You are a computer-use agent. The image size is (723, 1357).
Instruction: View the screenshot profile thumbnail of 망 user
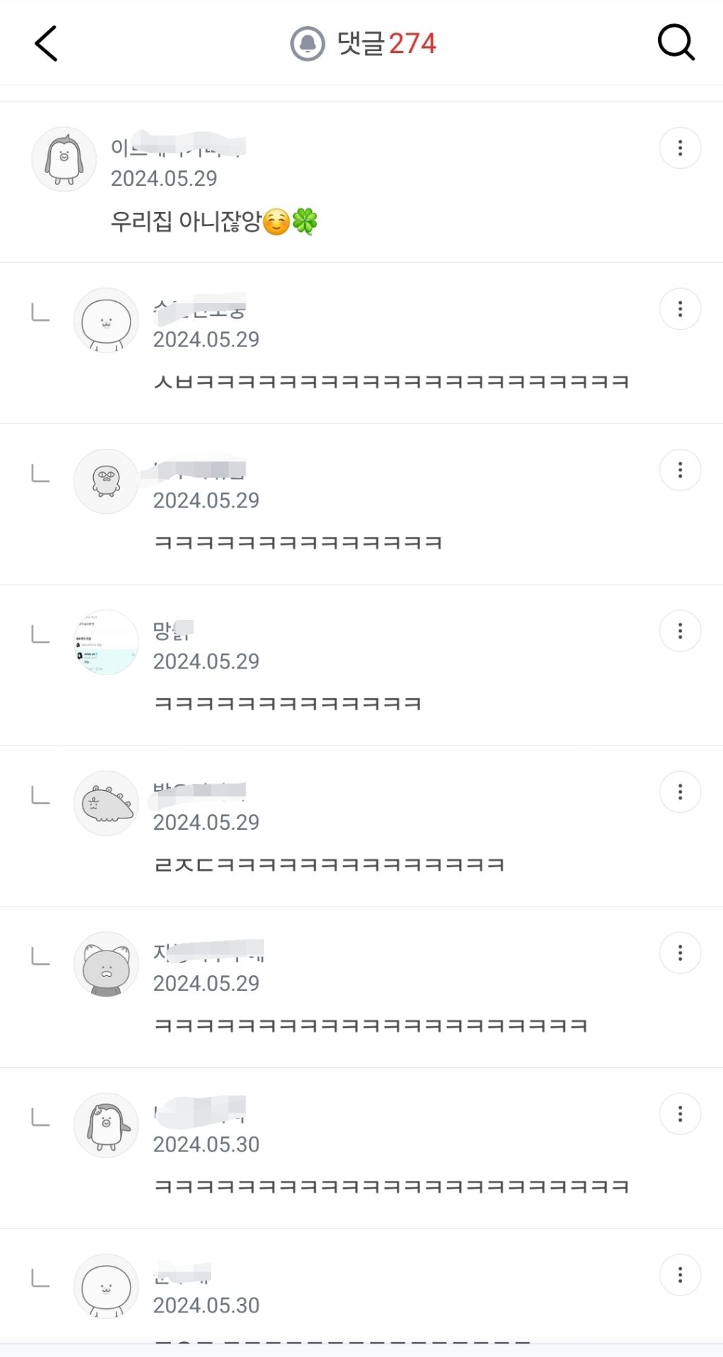pos(107,642)
